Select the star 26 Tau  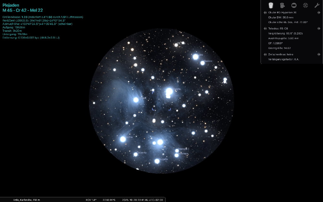(176, 45)
